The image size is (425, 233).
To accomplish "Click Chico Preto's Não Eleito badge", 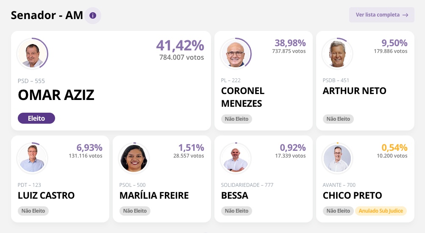I will pos(338,211).
